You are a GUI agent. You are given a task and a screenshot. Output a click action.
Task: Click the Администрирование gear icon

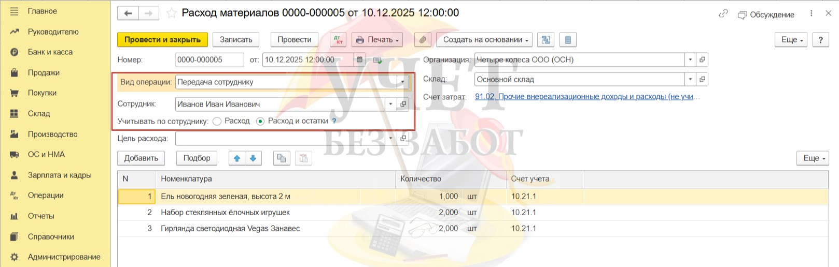15,257
